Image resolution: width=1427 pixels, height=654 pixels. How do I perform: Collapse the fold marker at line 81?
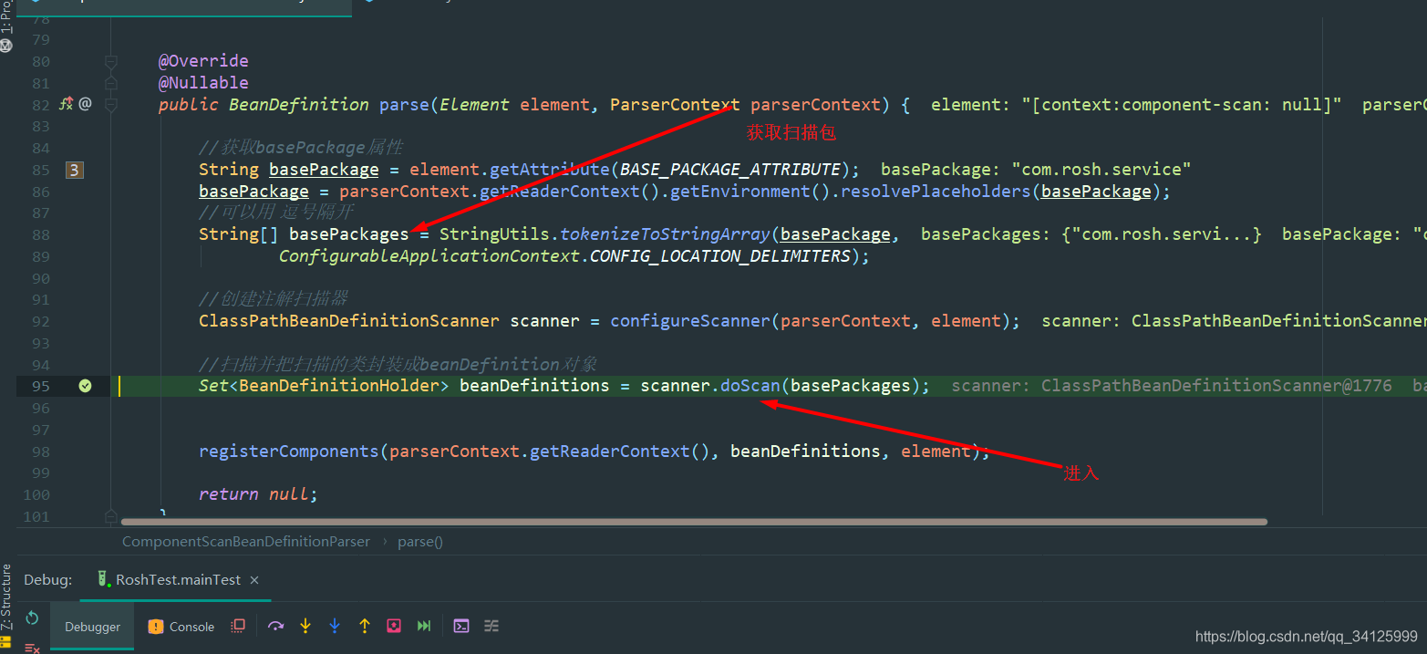click(111, 83)
